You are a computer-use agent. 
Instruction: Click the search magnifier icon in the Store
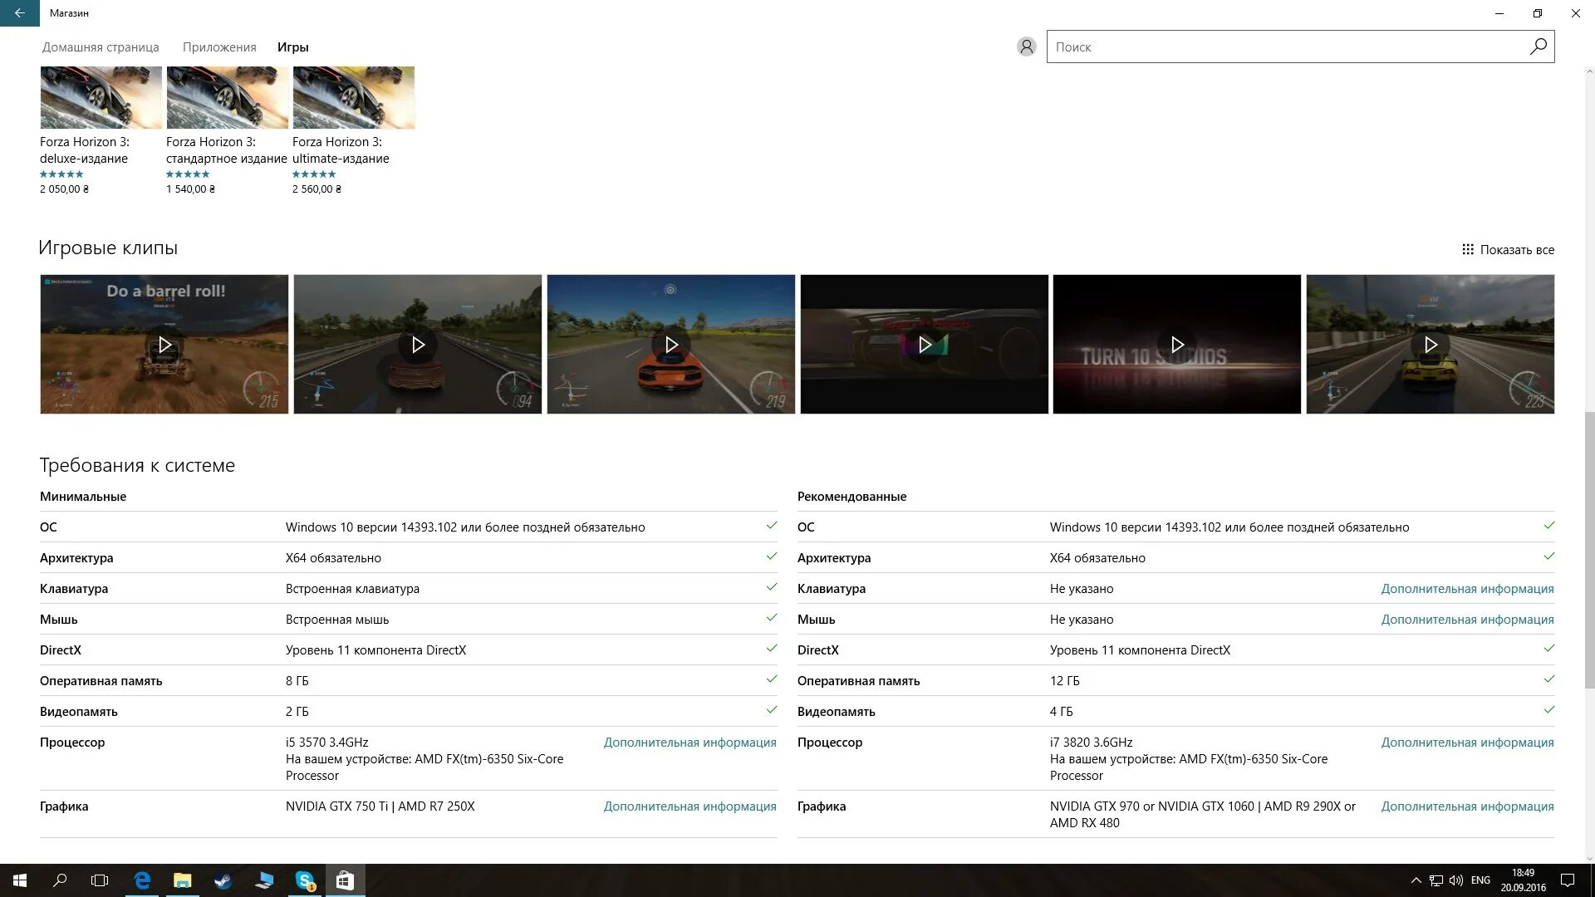(x=1539, y=47)
